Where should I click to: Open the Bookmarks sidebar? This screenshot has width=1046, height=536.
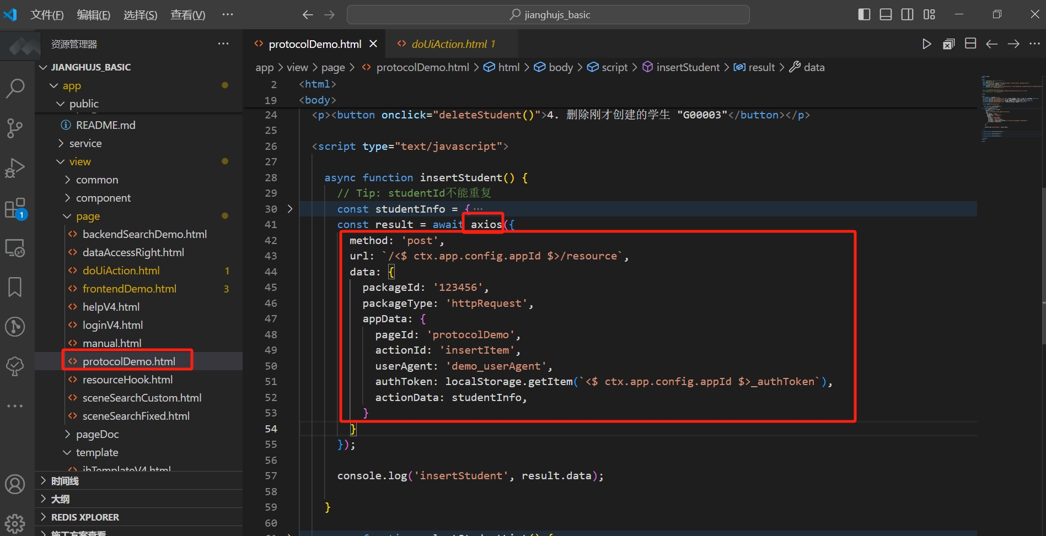click(15, 287)
